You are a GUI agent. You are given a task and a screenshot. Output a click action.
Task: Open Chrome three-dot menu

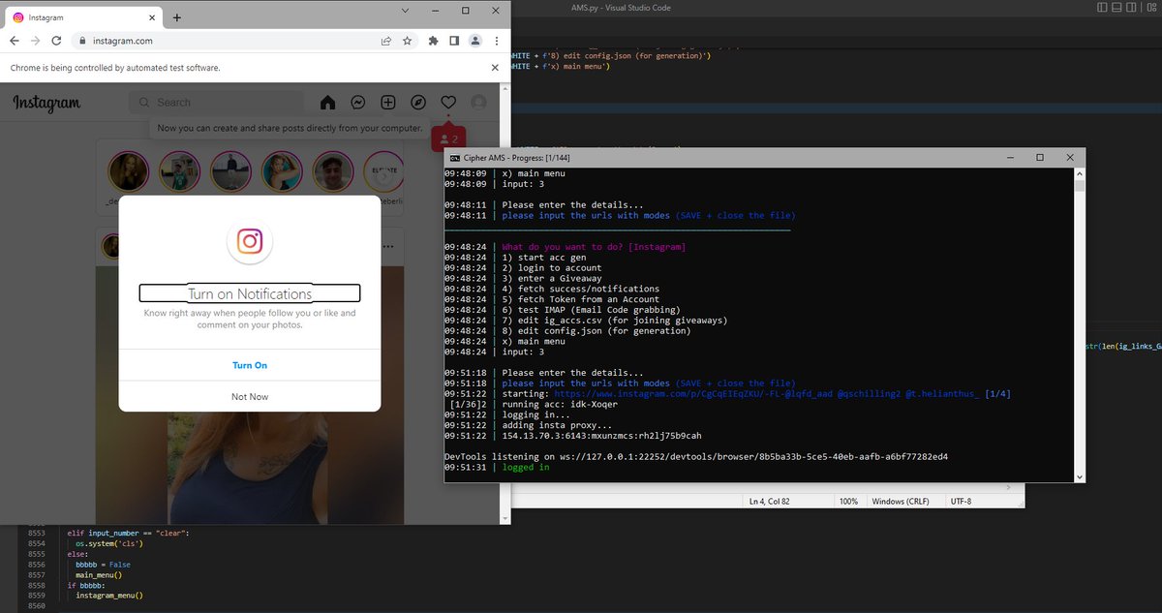[497, 42]
